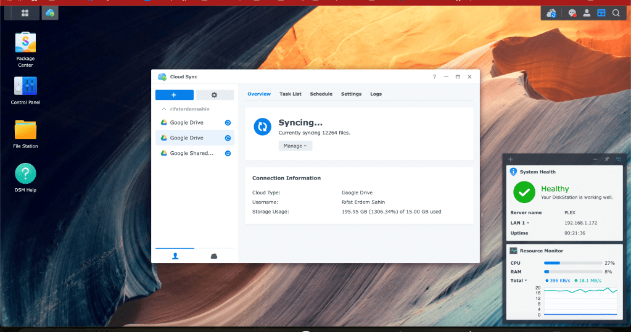This screenshot has height=332, width=631.
Task: Open the Manage dropdown
Action: click(x=295, y=146)
